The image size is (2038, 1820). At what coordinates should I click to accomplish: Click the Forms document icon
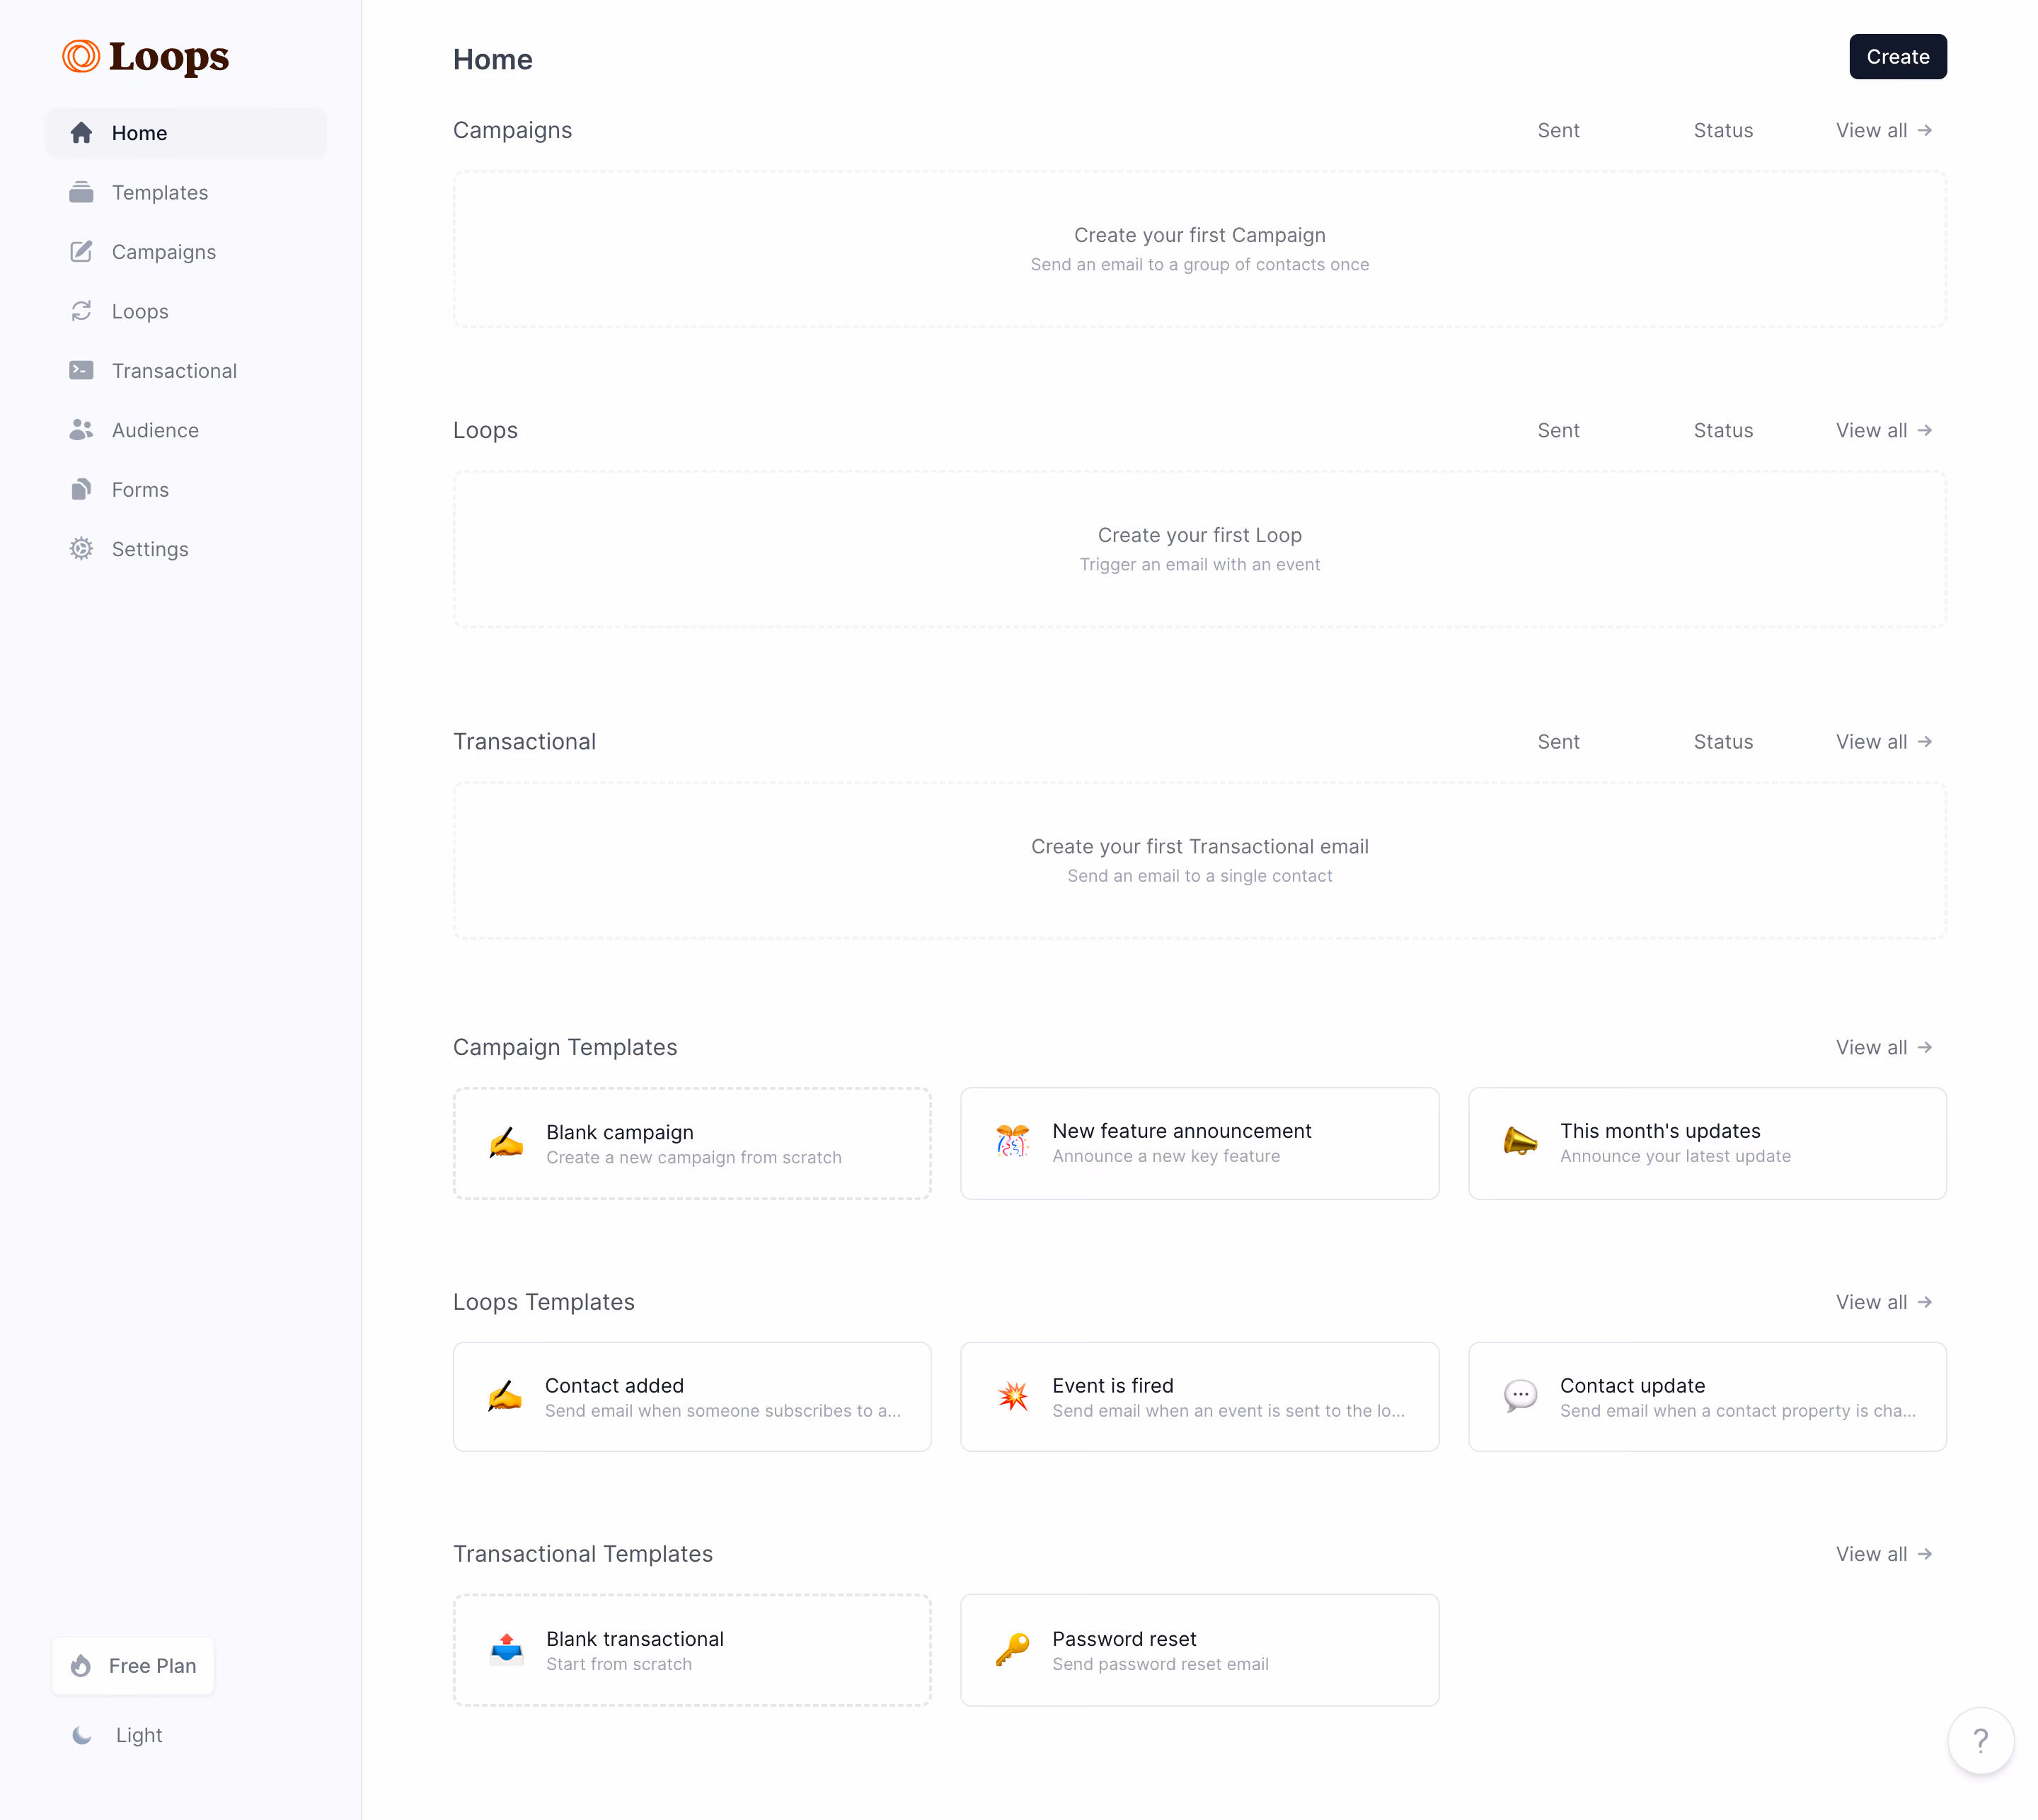[81, 489]
